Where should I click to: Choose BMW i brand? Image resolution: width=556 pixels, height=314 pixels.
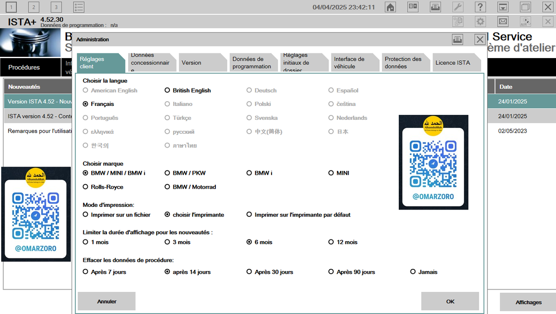coord(259,173)
